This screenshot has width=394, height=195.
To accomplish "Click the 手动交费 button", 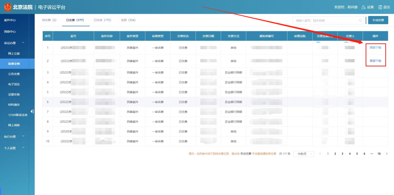I will pyautogui.click(x=378, y=20).
